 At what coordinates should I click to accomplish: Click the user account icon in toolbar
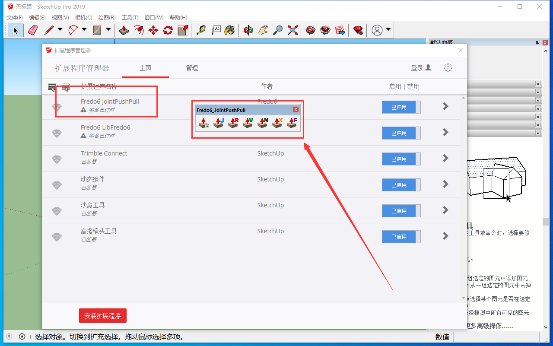377,30
